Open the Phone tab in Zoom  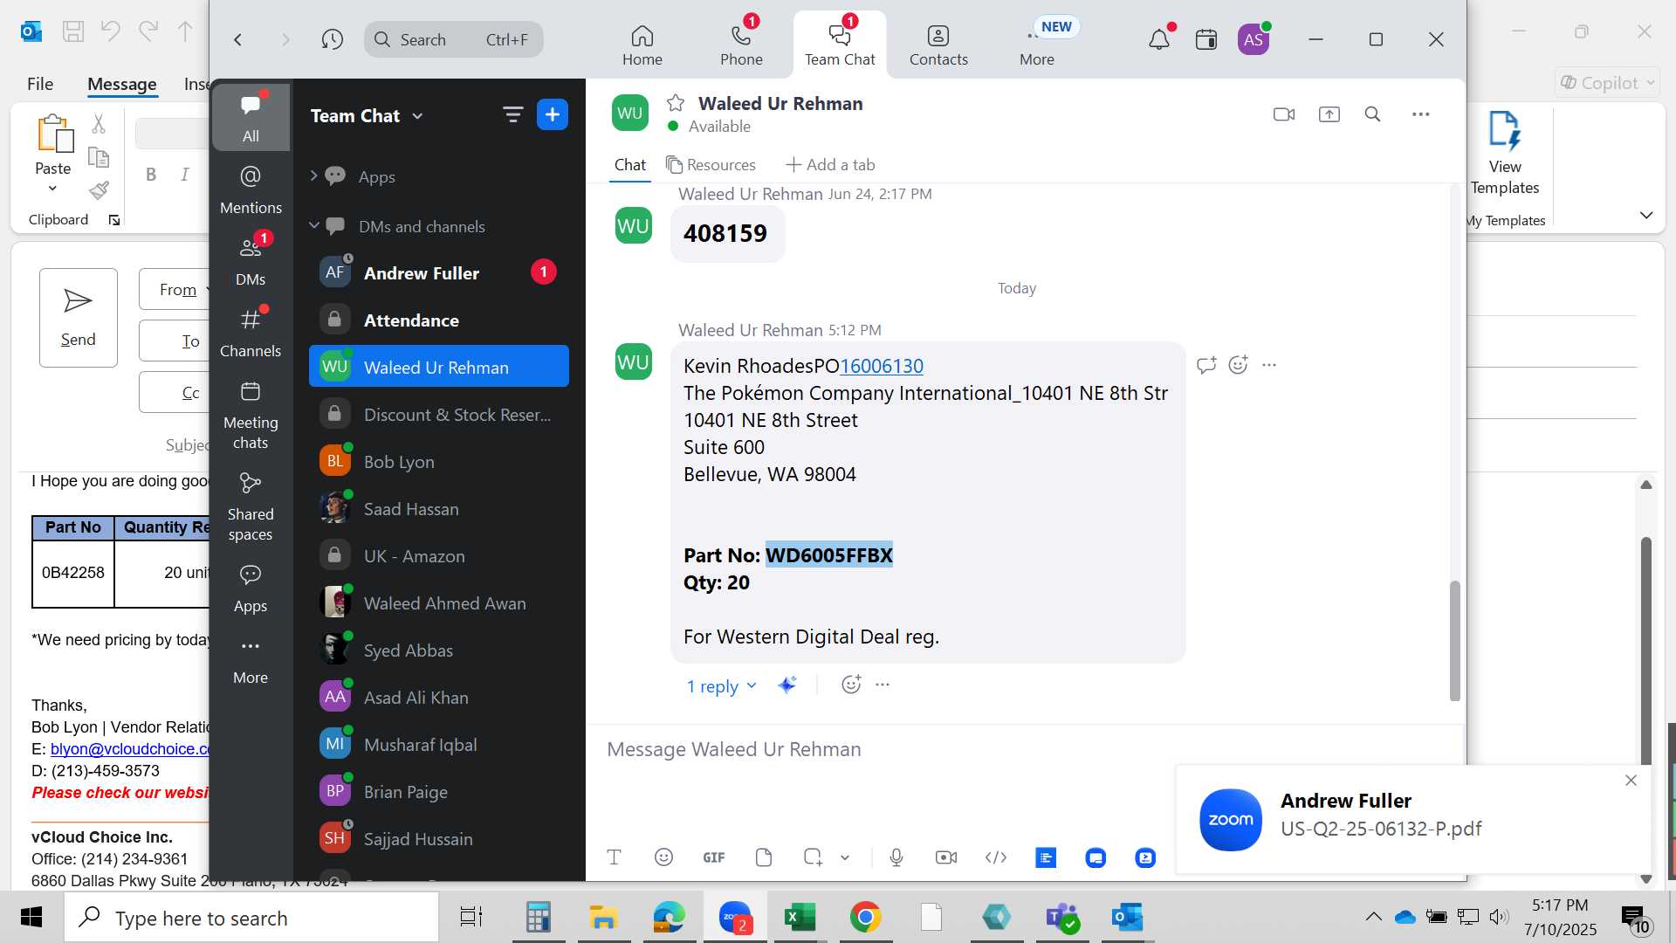741,45
